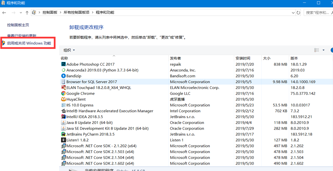This screenshot has width=333, height=171.
Task: Click the Adobe Photoshop CC 2017 icon
Action: [x=63, y=64]
